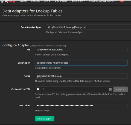Navigate to Dashboards
The image size is (131, 125).
61,1
